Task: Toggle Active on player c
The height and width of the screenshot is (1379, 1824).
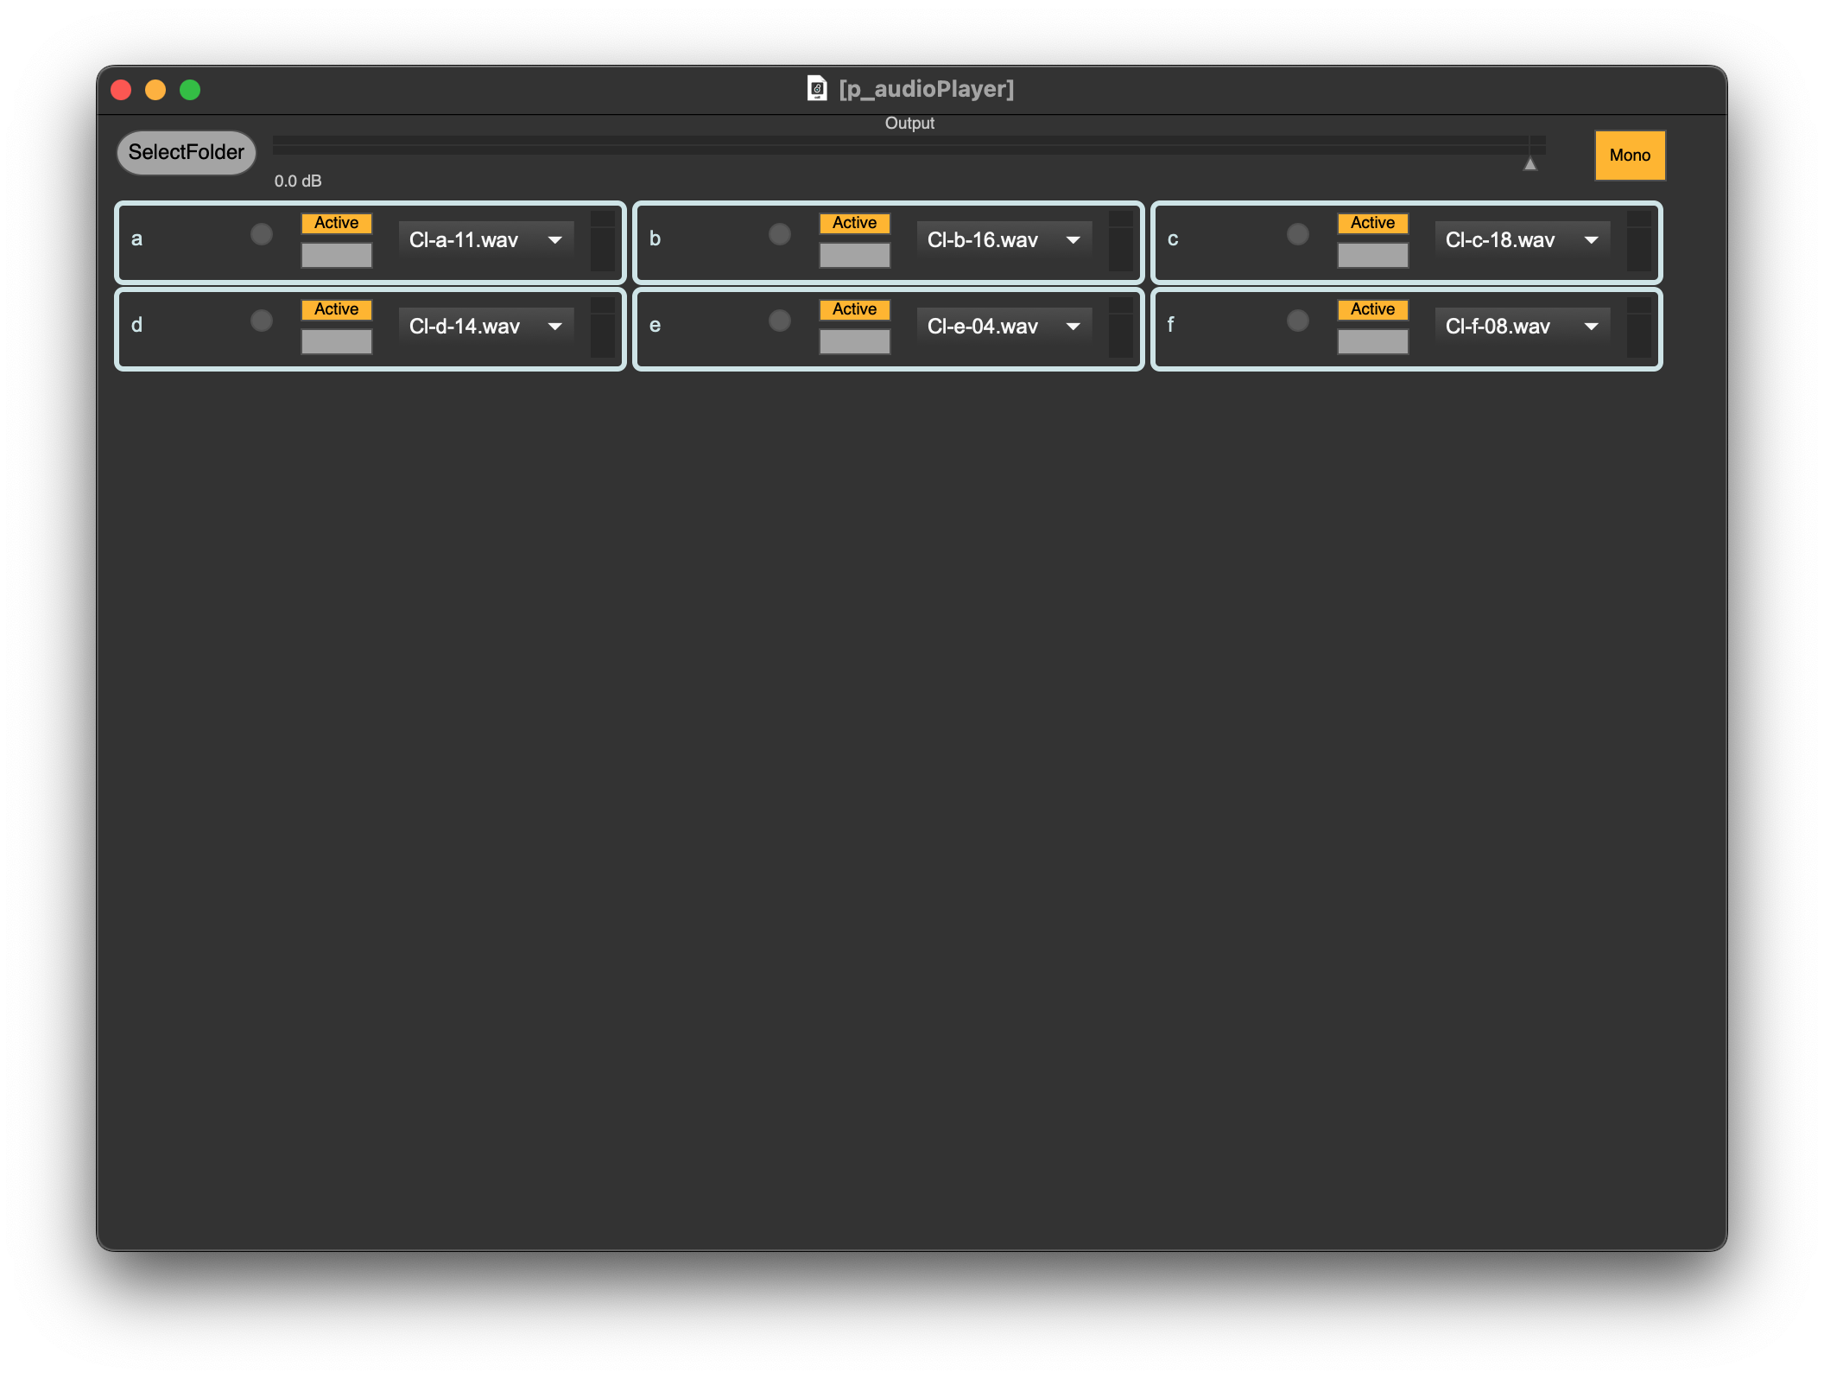Action: click(x=1373, y=223)
